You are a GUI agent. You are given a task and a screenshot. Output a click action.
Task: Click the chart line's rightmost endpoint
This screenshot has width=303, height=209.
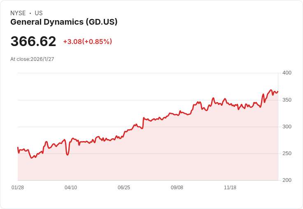click(278, 91)
